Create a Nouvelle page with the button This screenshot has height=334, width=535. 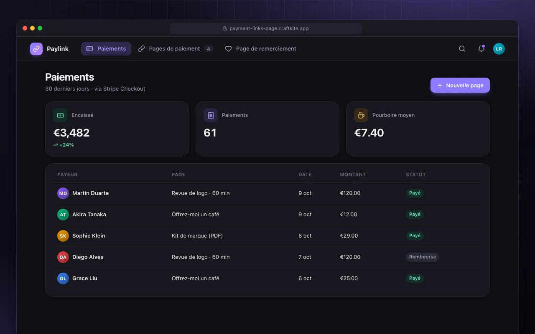point(460,85)
